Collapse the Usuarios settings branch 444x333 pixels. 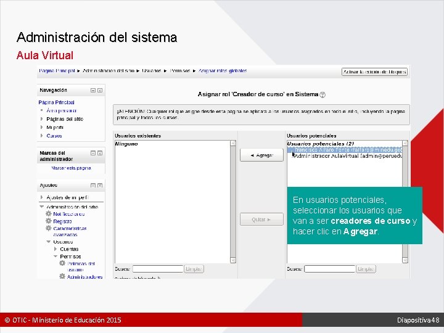click(x=49, y=242)
